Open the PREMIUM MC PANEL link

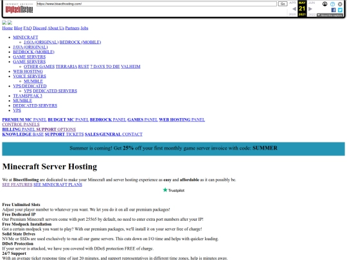24,119
